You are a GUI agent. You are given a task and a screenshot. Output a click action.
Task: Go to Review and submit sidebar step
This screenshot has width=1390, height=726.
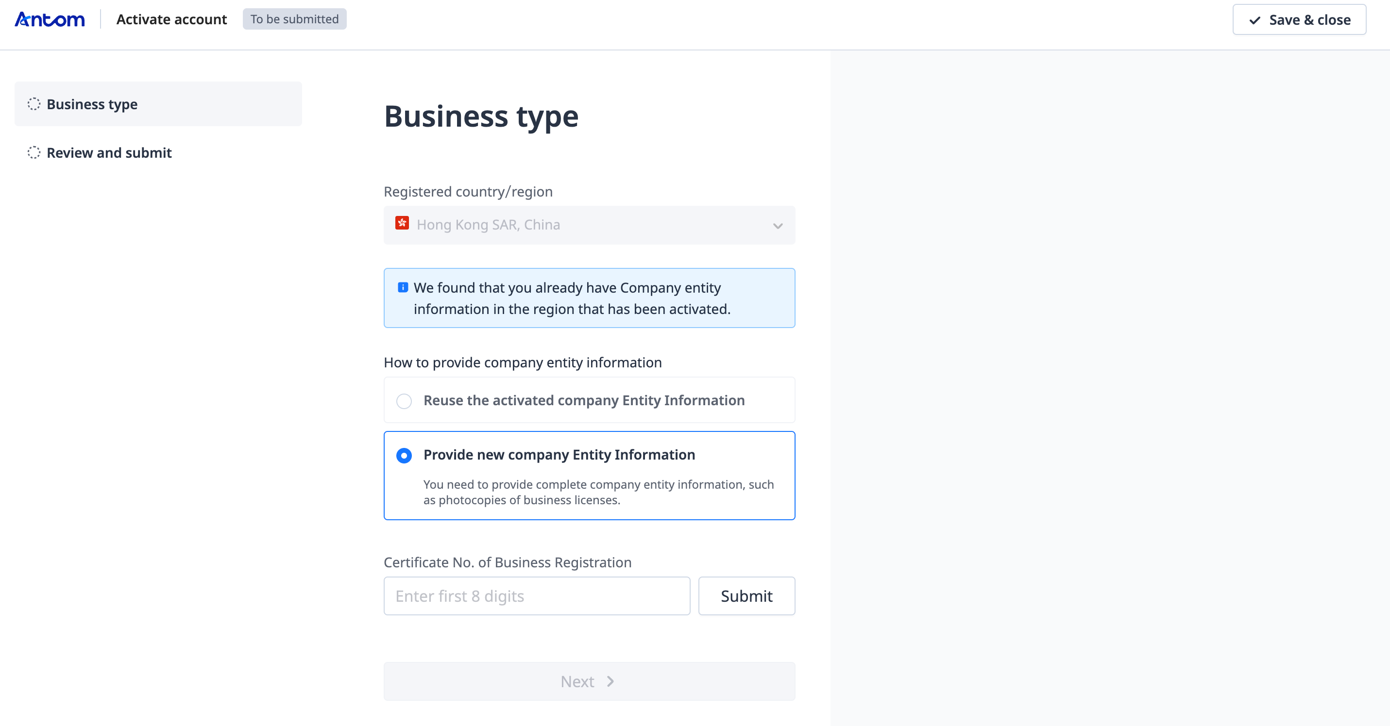point(109,152)
